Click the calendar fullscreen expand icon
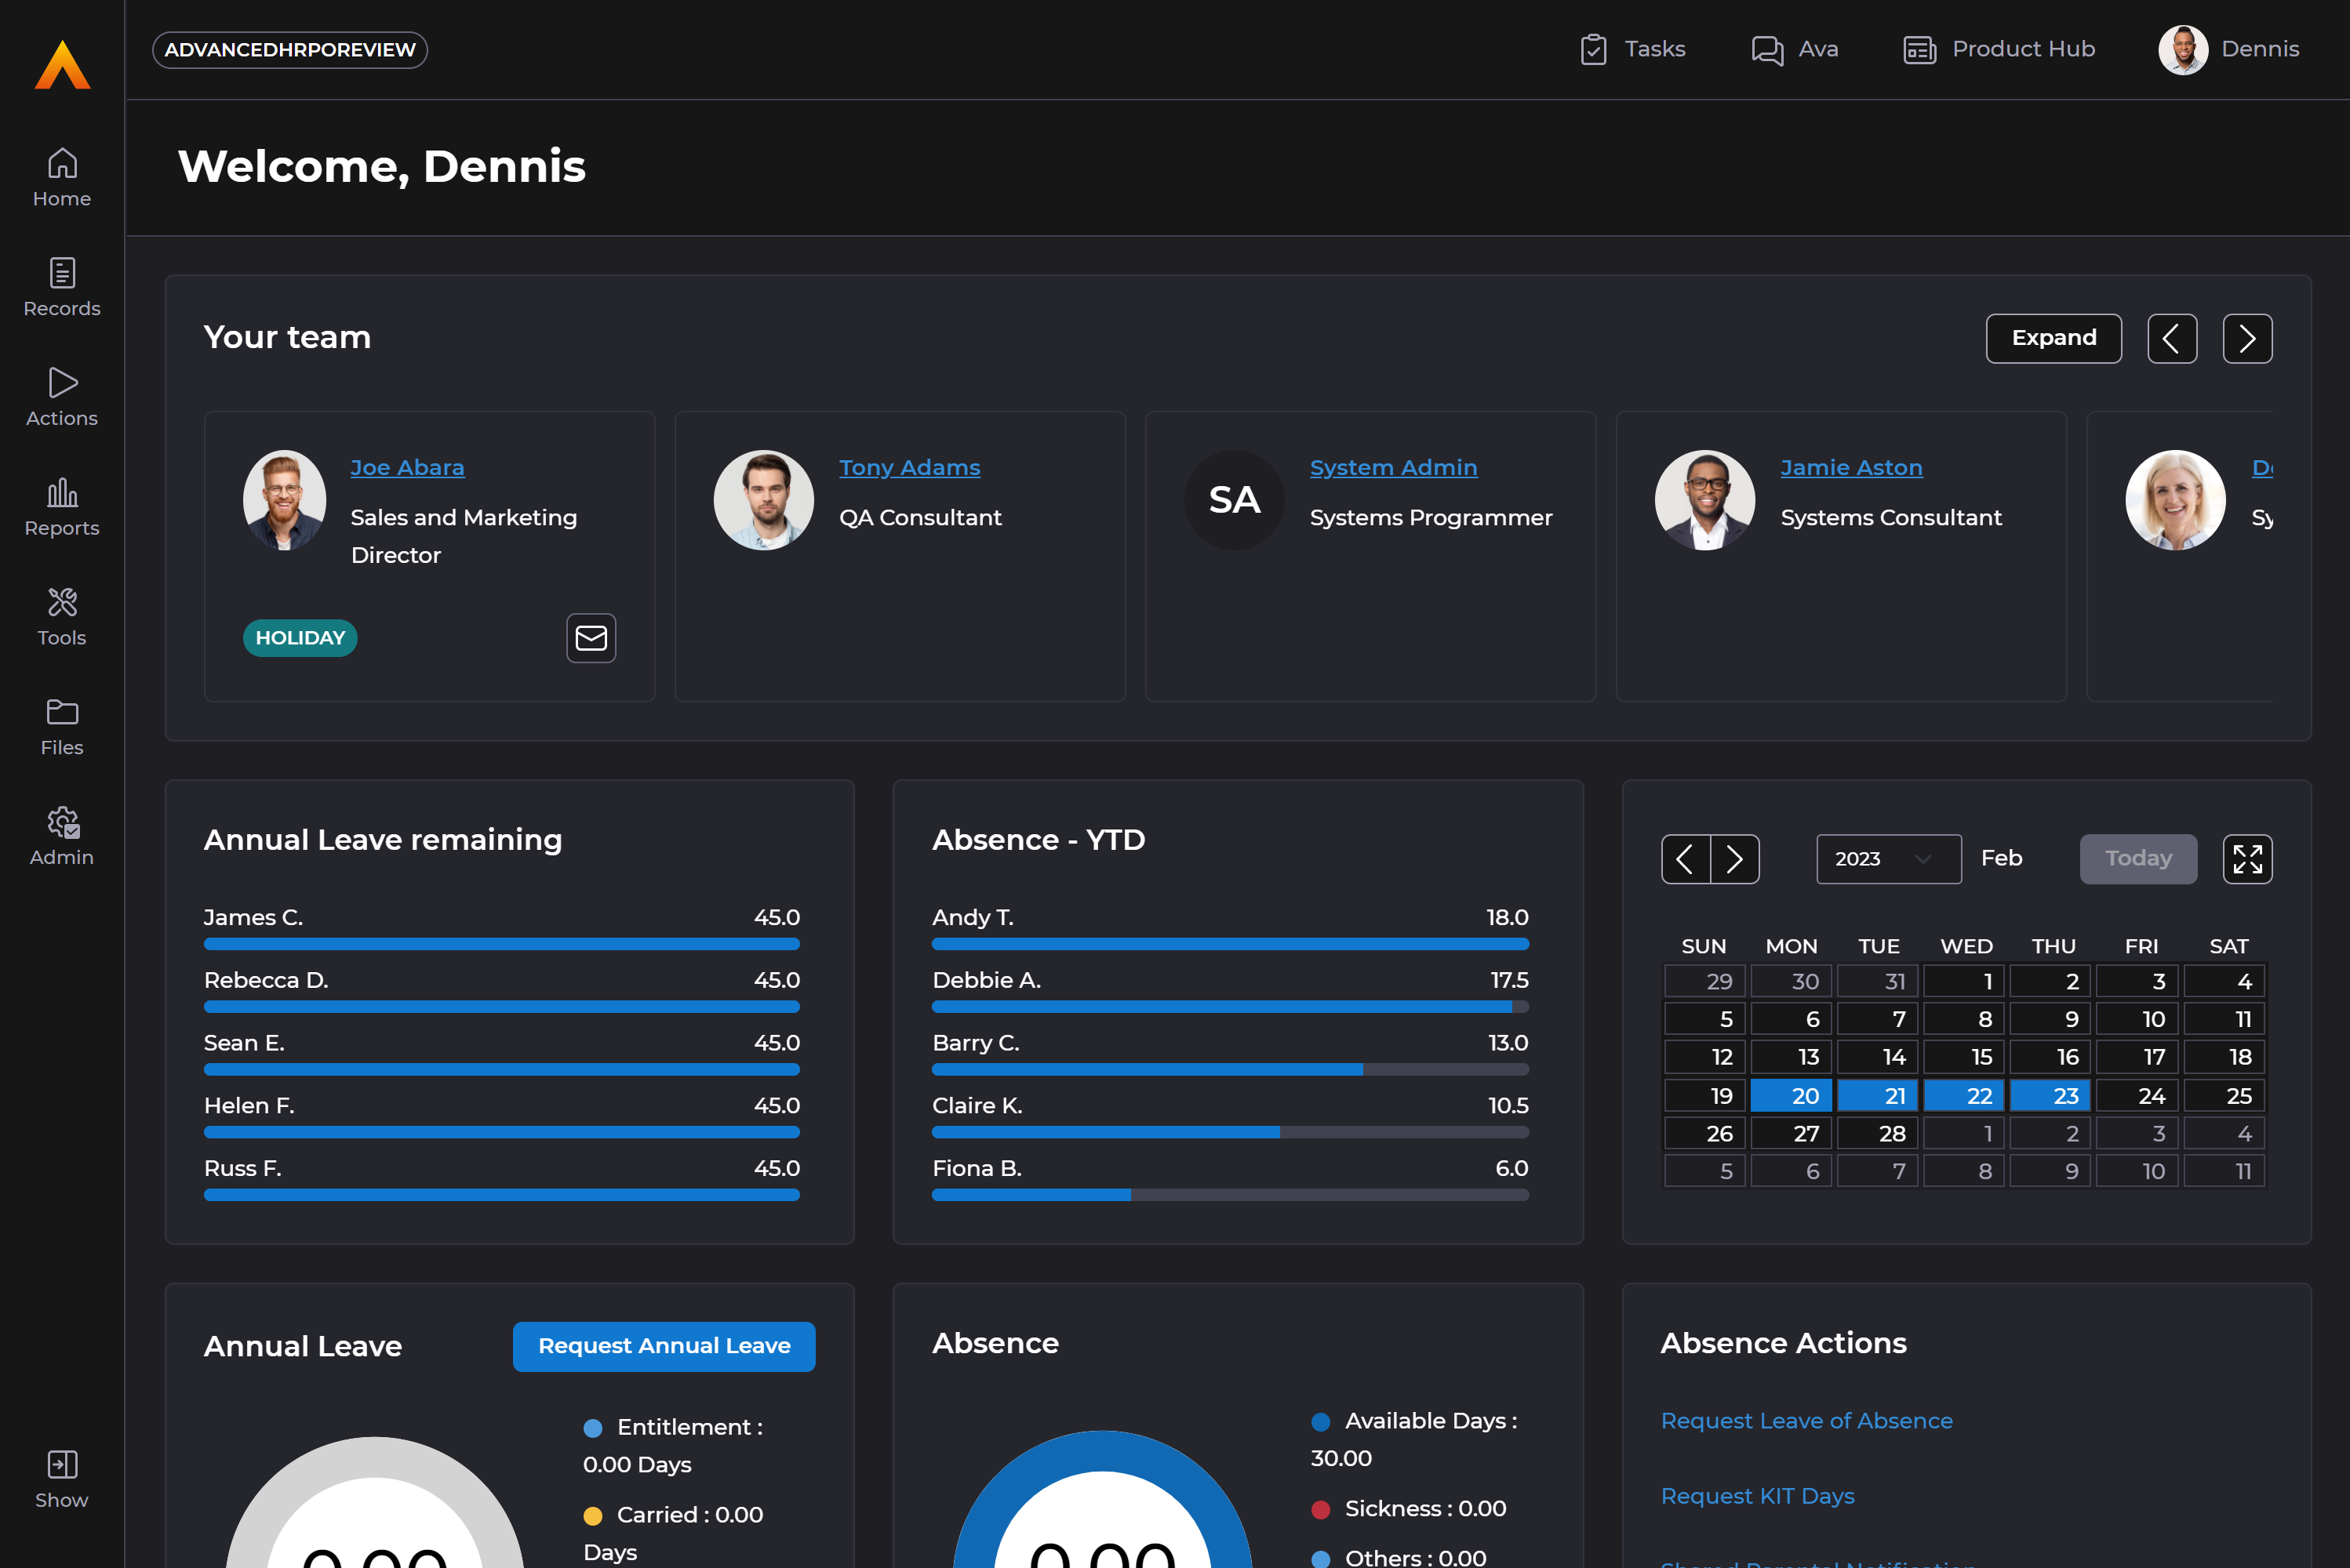Image resolution: width=2350 pixels, height=1568 pixels. tap(2247, 859)
